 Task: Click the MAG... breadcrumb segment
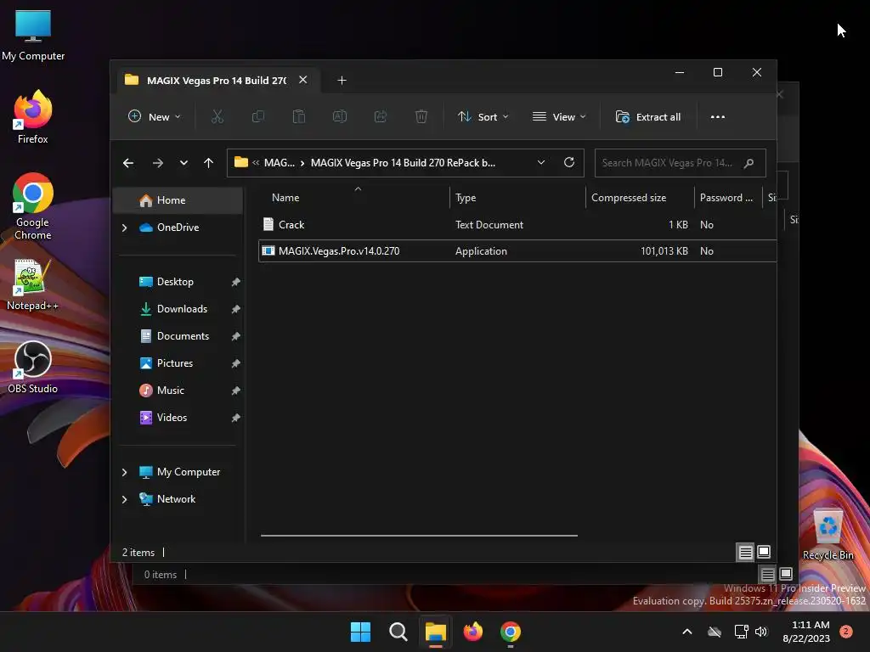[x=279, y=162]
